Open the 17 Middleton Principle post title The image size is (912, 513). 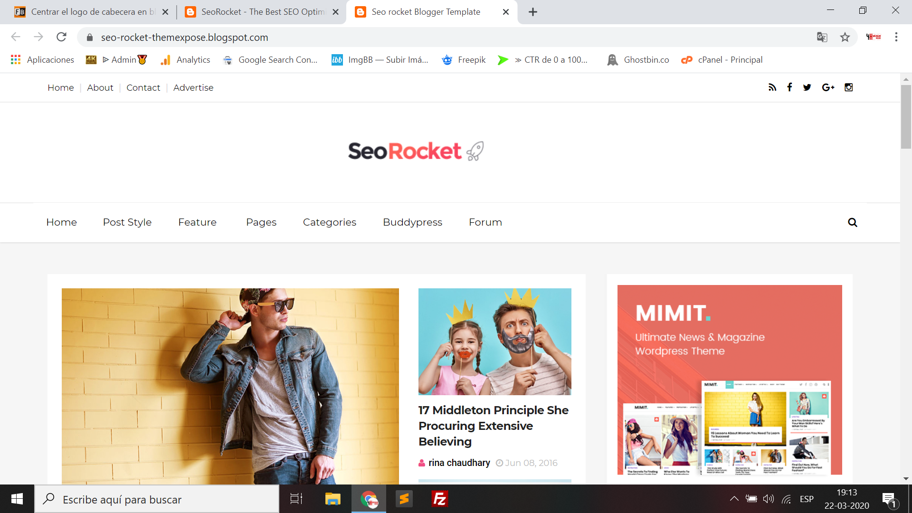(494, 426)
